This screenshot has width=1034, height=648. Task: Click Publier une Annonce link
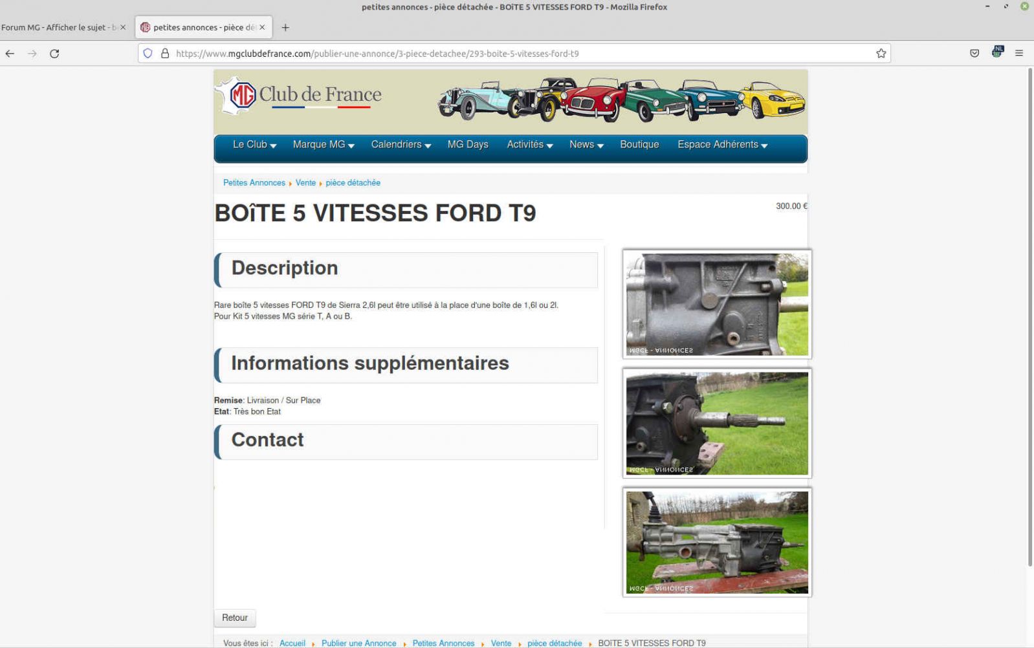click(x=358, y=643)
